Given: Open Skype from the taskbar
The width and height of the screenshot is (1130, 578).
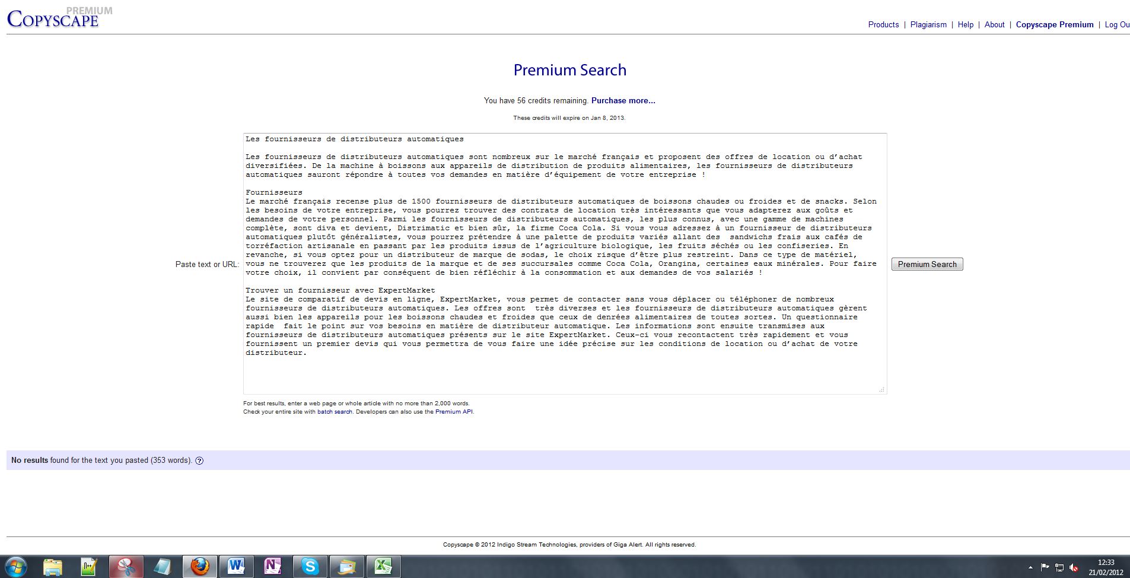Looking at the screenshot, I should tap(310, 567).
